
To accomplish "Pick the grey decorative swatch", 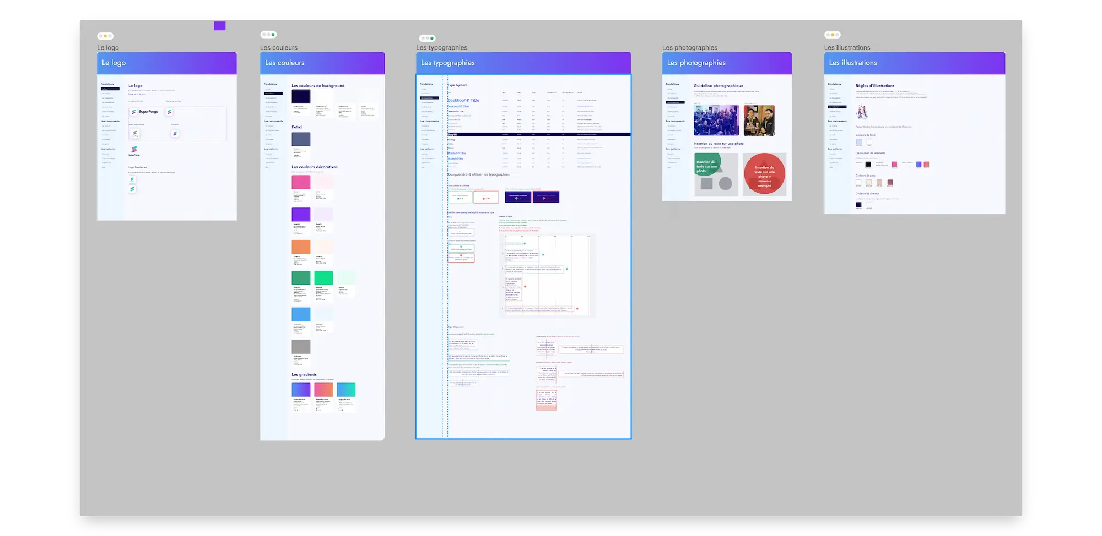I will coord(301,347).
